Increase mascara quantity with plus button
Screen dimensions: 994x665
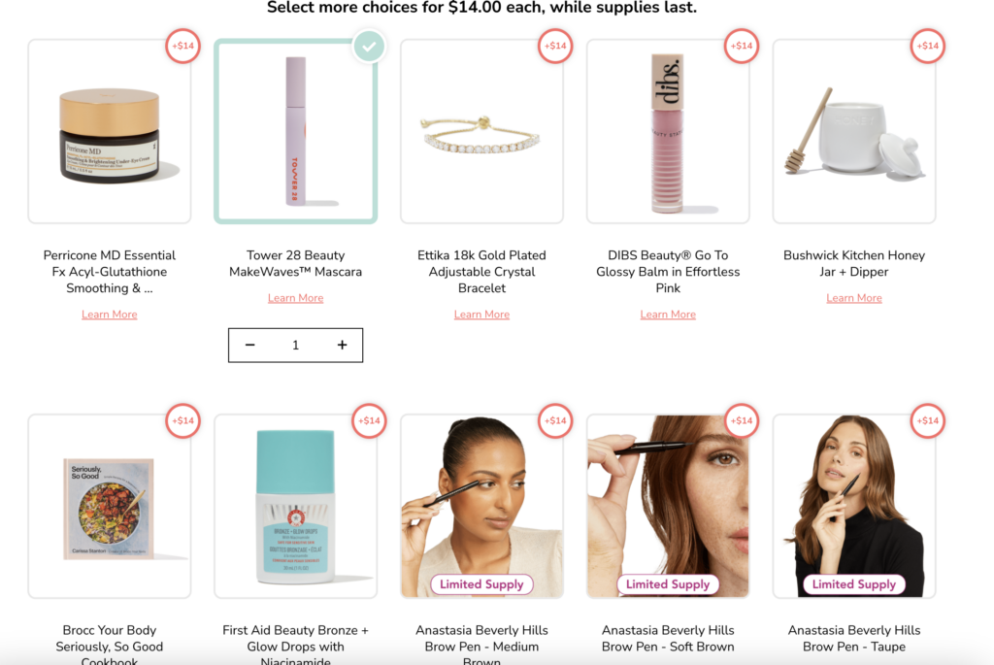342,345
